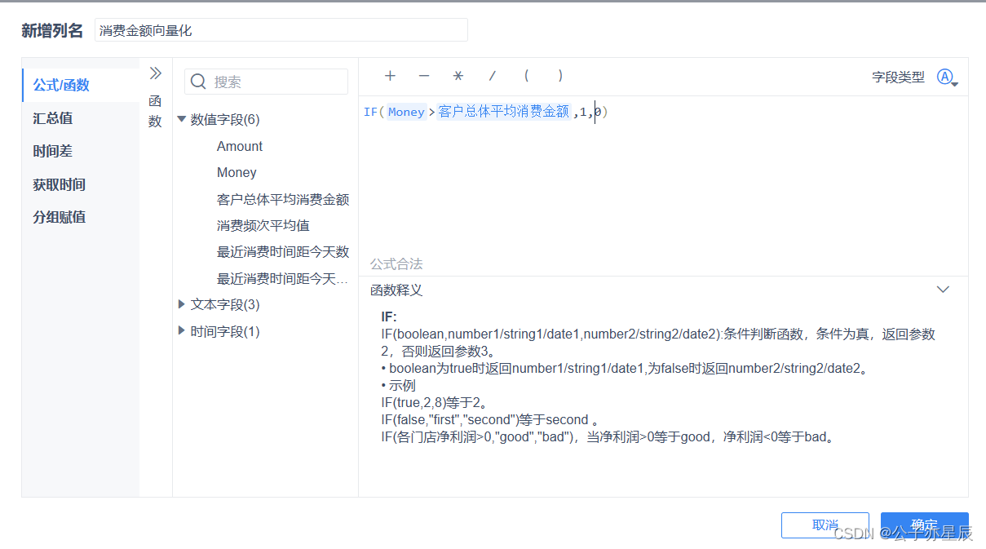Expand the 时间字段(1) group
This screenshot has width=986, height=549.
pyautogui.click(x=182, y=331)
